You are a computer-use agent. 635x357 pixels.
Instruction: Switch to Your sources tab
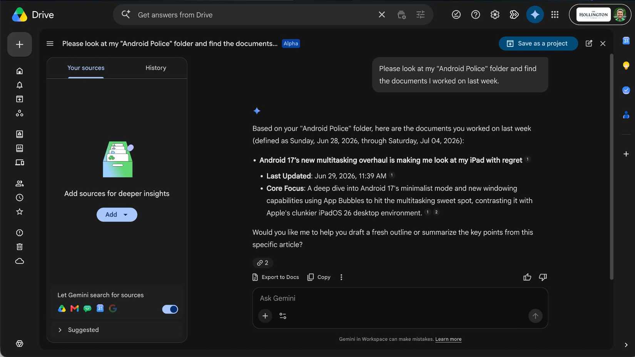(86, 68)
